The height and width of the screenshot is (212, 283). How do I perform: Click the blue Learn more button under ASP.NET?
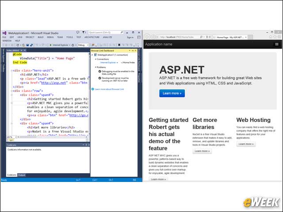[x=172, y=93]
